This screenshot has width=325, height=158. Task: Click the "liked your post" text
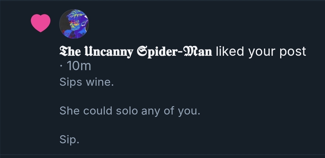tap(261, 52)
